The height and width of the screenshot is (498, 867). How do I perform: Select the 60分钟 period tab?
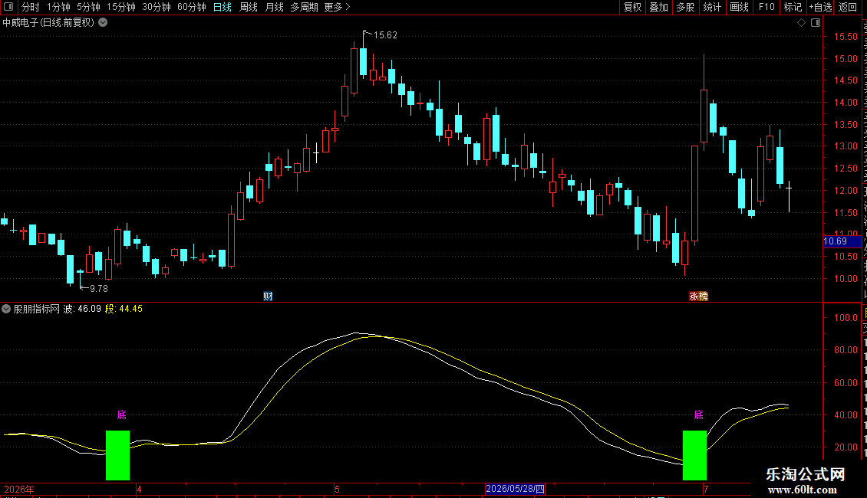point(192,7)
